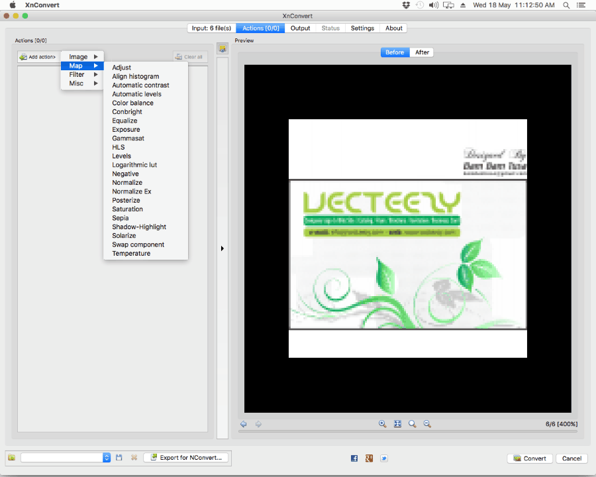Save the current script preset
Viewport: 596px width, 477px height.
[119, 457]
